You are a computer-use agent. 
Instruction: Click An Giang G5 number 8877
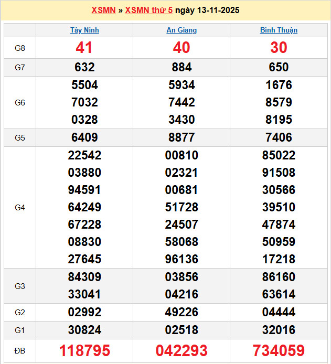click(181, 138)
